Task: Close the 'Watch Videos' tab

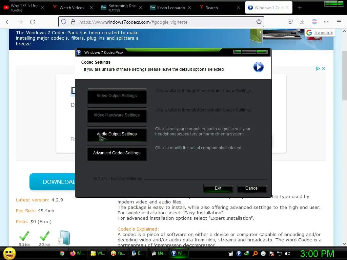Action: [91, 7]
